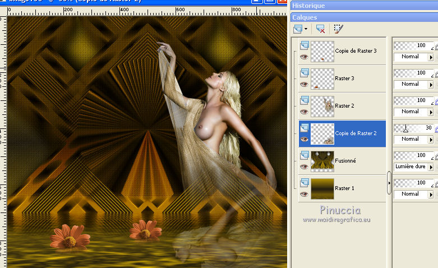Toggle link icon for Copie de Raster 3
This screenshot has width=438, height=268.
pos(436,48)
